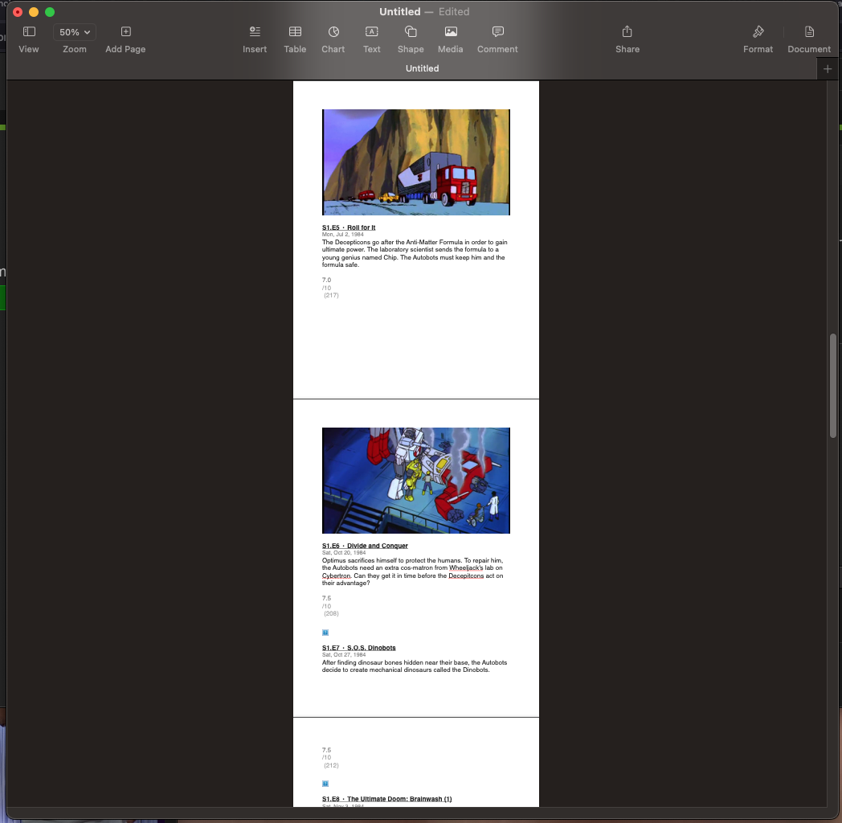This screenshot has height=823, width=842.
Task: Click the Roll for It description paragraph
Action: pos(415,253)
